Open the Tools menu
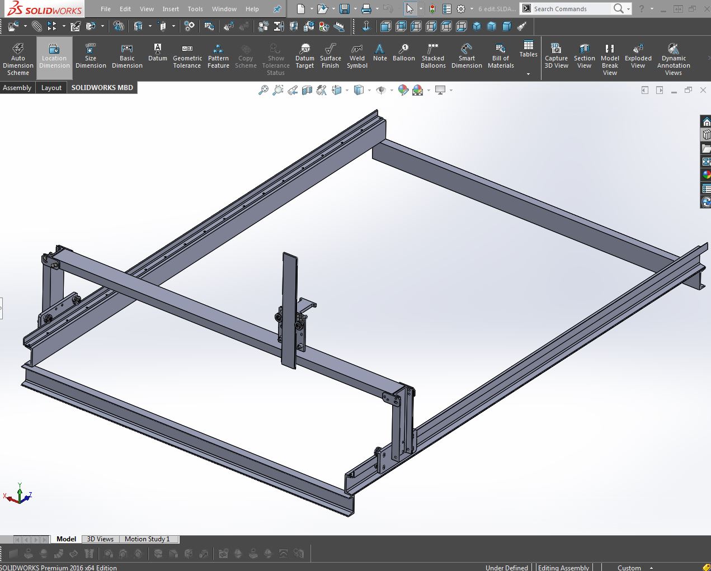711x571 pixels. coord(195,9)
